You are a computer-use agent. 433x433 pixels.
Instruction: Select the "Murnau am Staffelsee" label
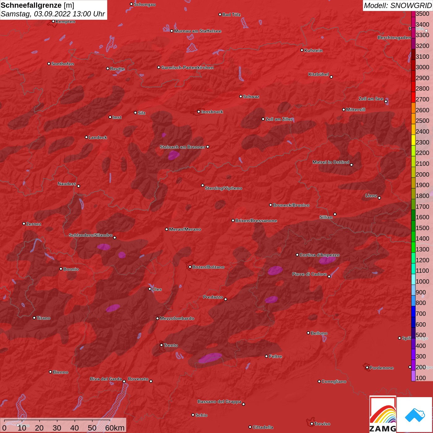click(x=198, y=31)
